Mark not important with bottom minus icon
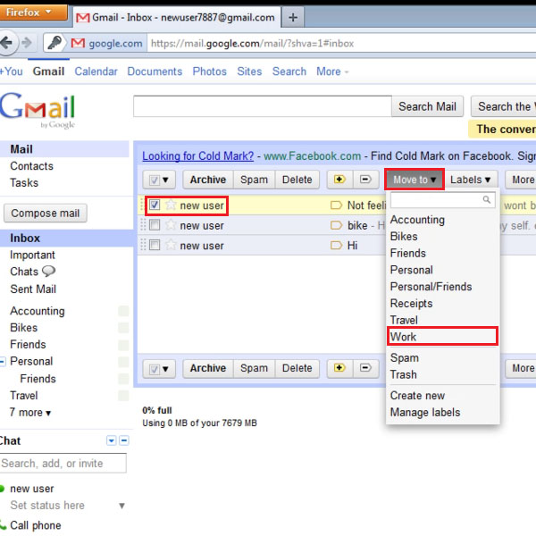This screenshot has height=536, width=536. [x=365, y=368]
